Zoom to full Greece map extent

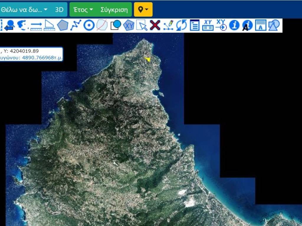pos(22,25)
